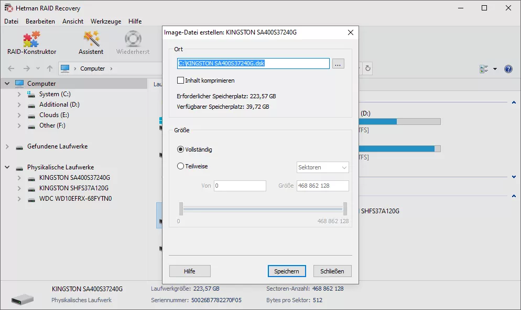The width and height of the screenshot is (521, 310).
Task: Click KINGSTON SHFS37A120G drive icon in tree
Action: tap(31, 189)
